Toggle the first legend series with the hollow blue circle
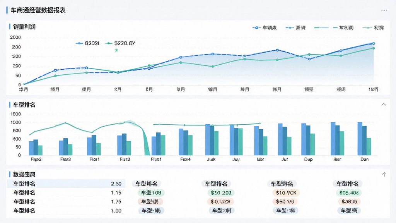396x223 pixels. 265,27
